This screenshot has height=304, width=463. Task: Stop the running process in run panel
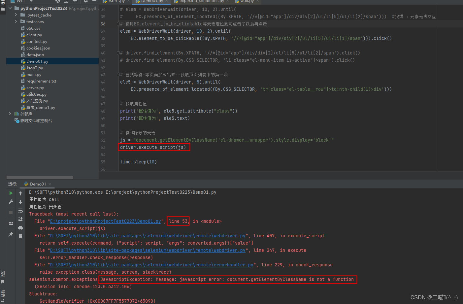tap(11, 212)
